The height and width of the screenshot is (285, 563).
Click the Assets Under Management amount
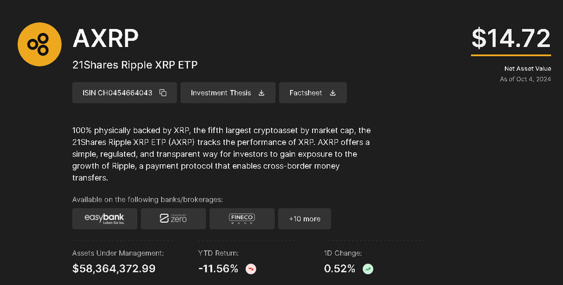tap(114, 268)
